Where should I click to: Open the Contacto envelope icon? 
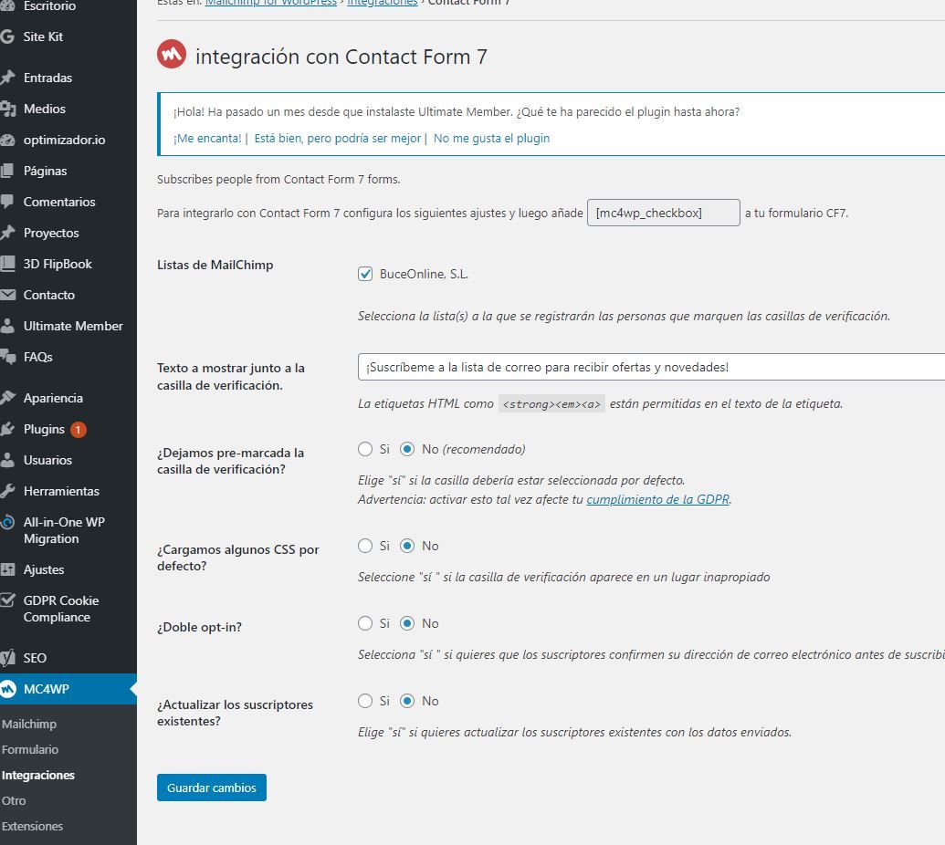click(x=8, y=295)
